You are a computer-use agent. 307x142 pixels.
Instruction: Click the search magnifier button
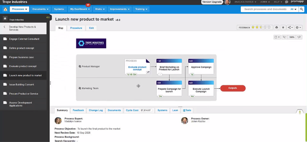(x=302, y=9)
